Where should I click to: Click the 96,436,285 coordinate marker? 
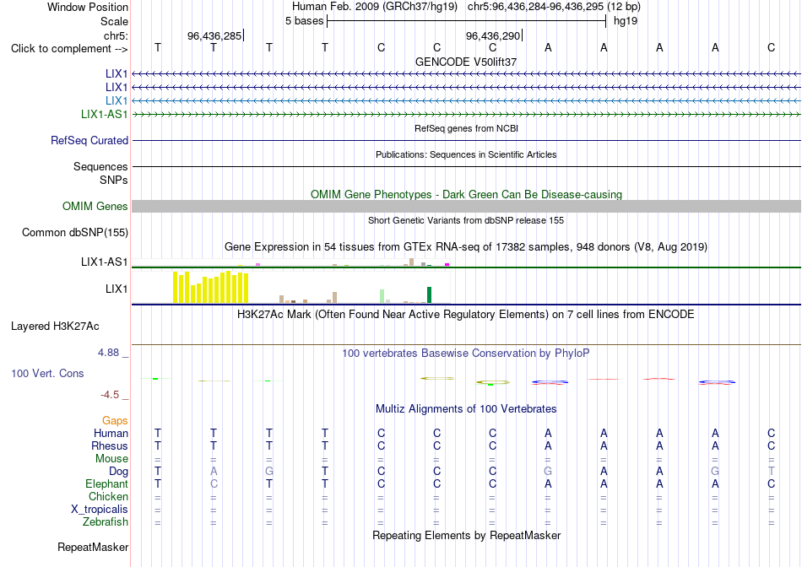(x=214, y=35)
